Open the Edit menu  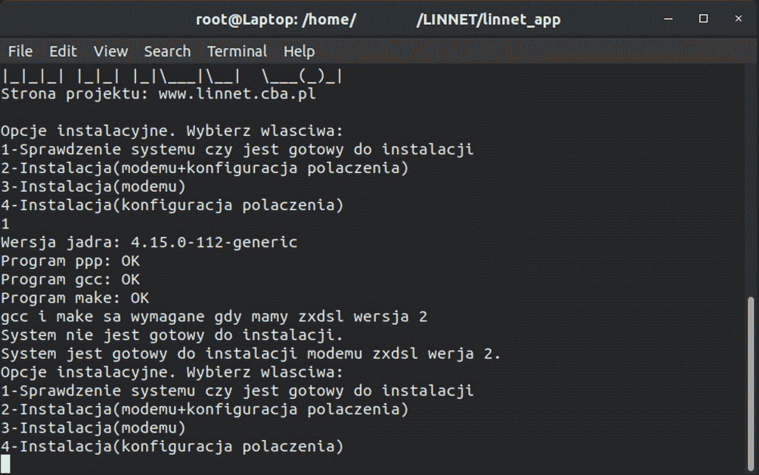click(63, 52)
